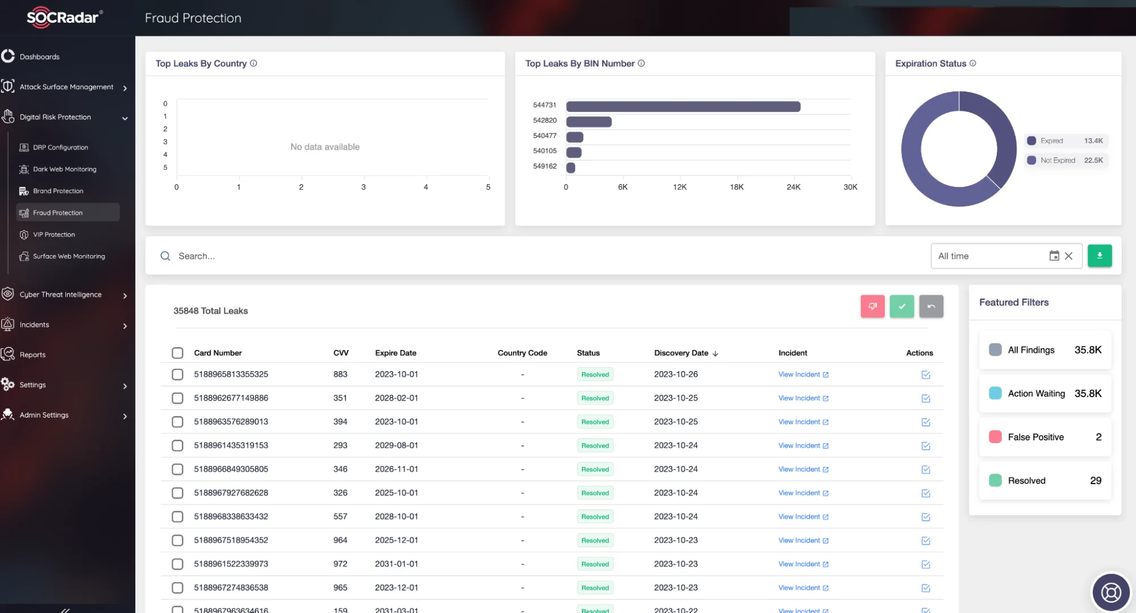Screen dimensions: 1136x613
Task: View Incident for card 5188965813355325
Action: pyautogui.click(x=803, y=374)
